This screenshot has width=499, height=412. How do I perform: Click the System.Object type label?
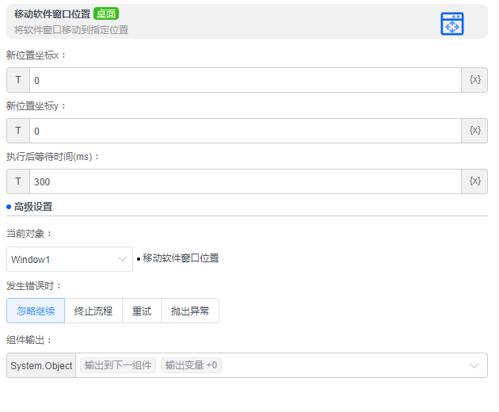(x=41, y=365)
